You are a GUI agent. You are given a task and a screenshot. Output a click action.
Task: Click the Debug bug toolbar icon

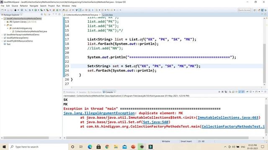[x=30, y=10]
